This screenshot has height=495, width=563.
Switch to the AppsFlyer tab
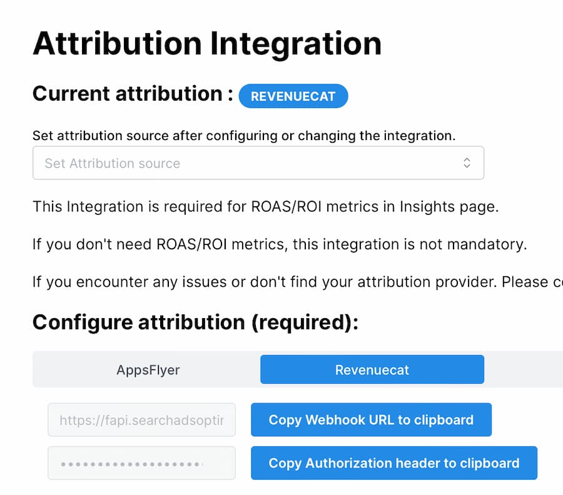click(148, 369)
